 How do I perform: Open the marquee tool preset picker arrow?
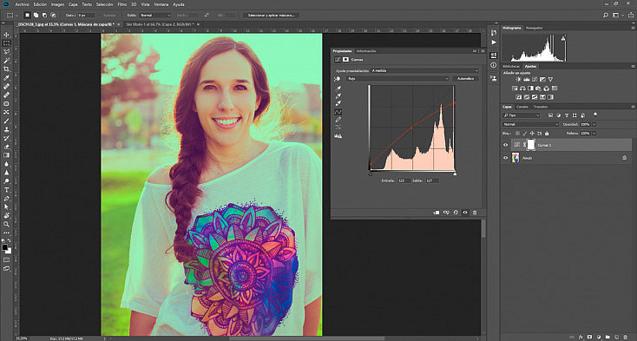[x=16, y=15]
